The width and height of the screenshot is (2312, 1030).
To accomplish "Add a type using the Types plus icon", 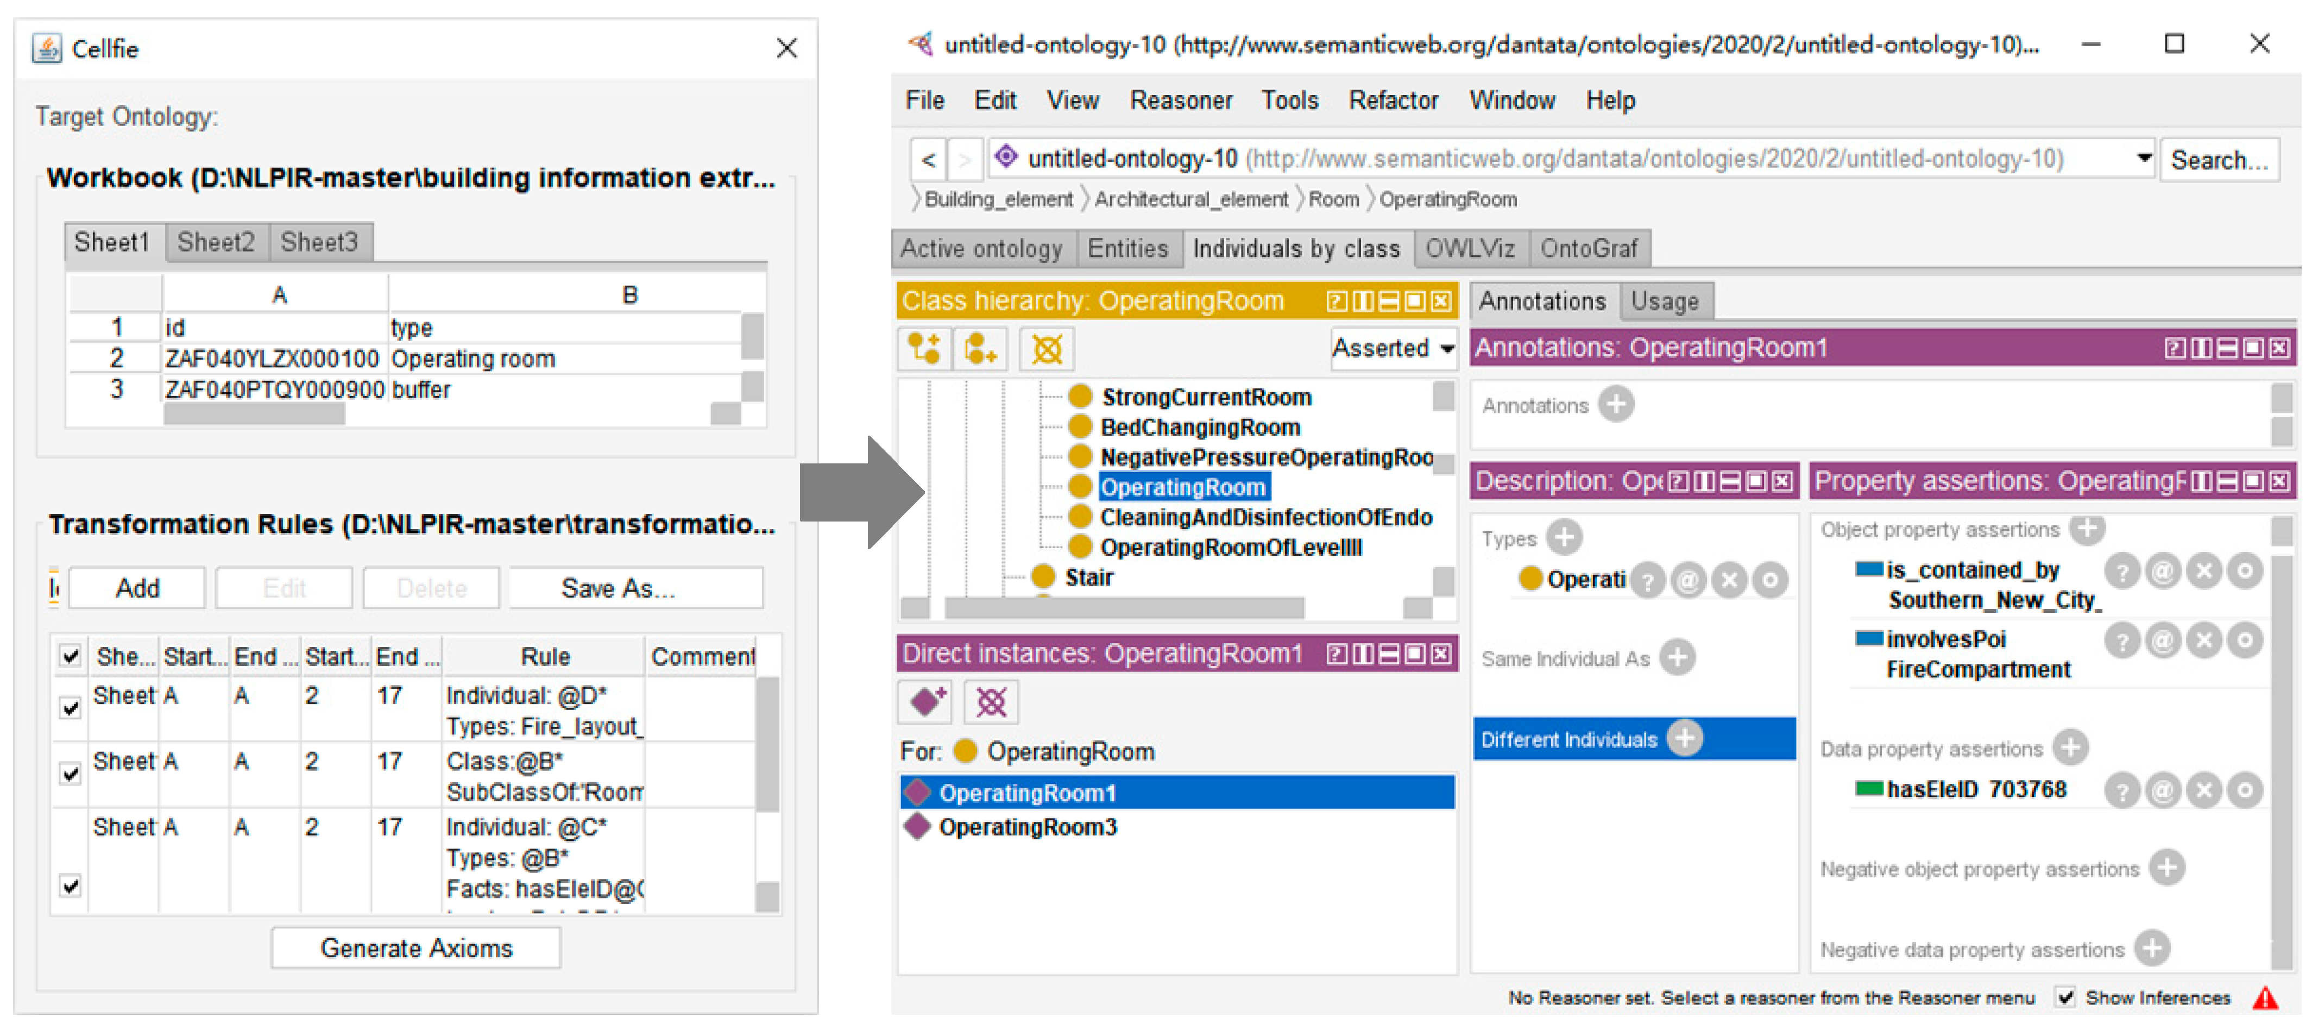I will tap(1564, 538).
